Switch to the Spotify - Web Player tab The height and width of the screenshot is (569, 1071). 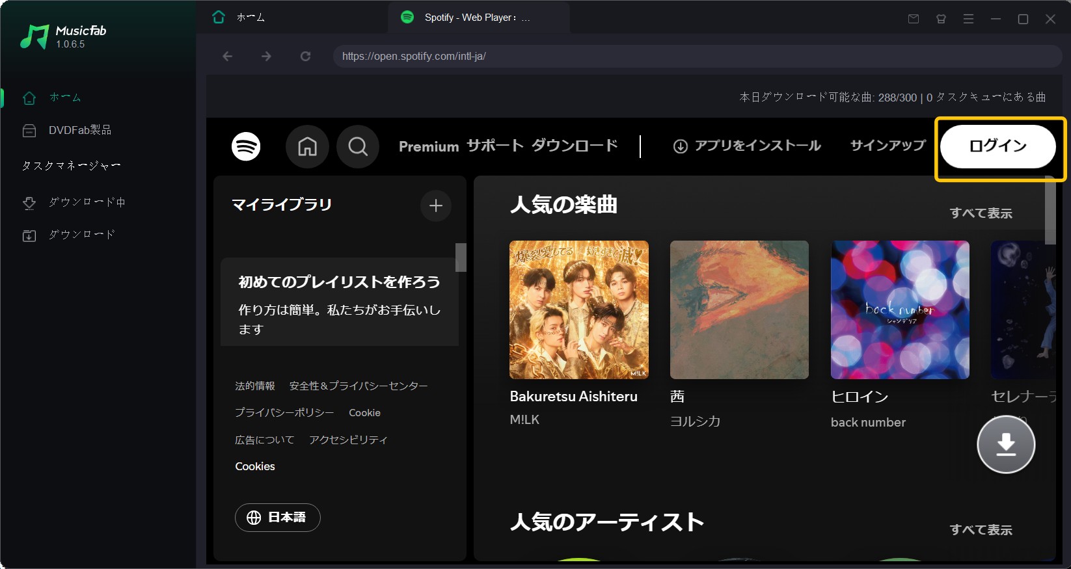pos(478,18)
